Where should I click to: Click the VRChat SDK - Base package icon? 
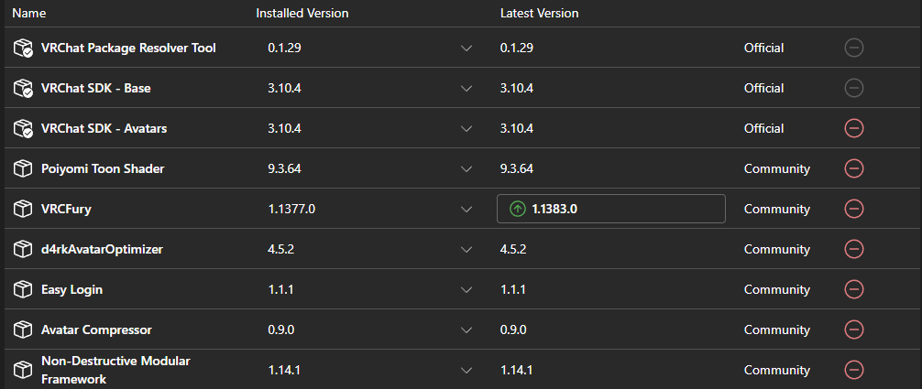(x=23, y=88)
